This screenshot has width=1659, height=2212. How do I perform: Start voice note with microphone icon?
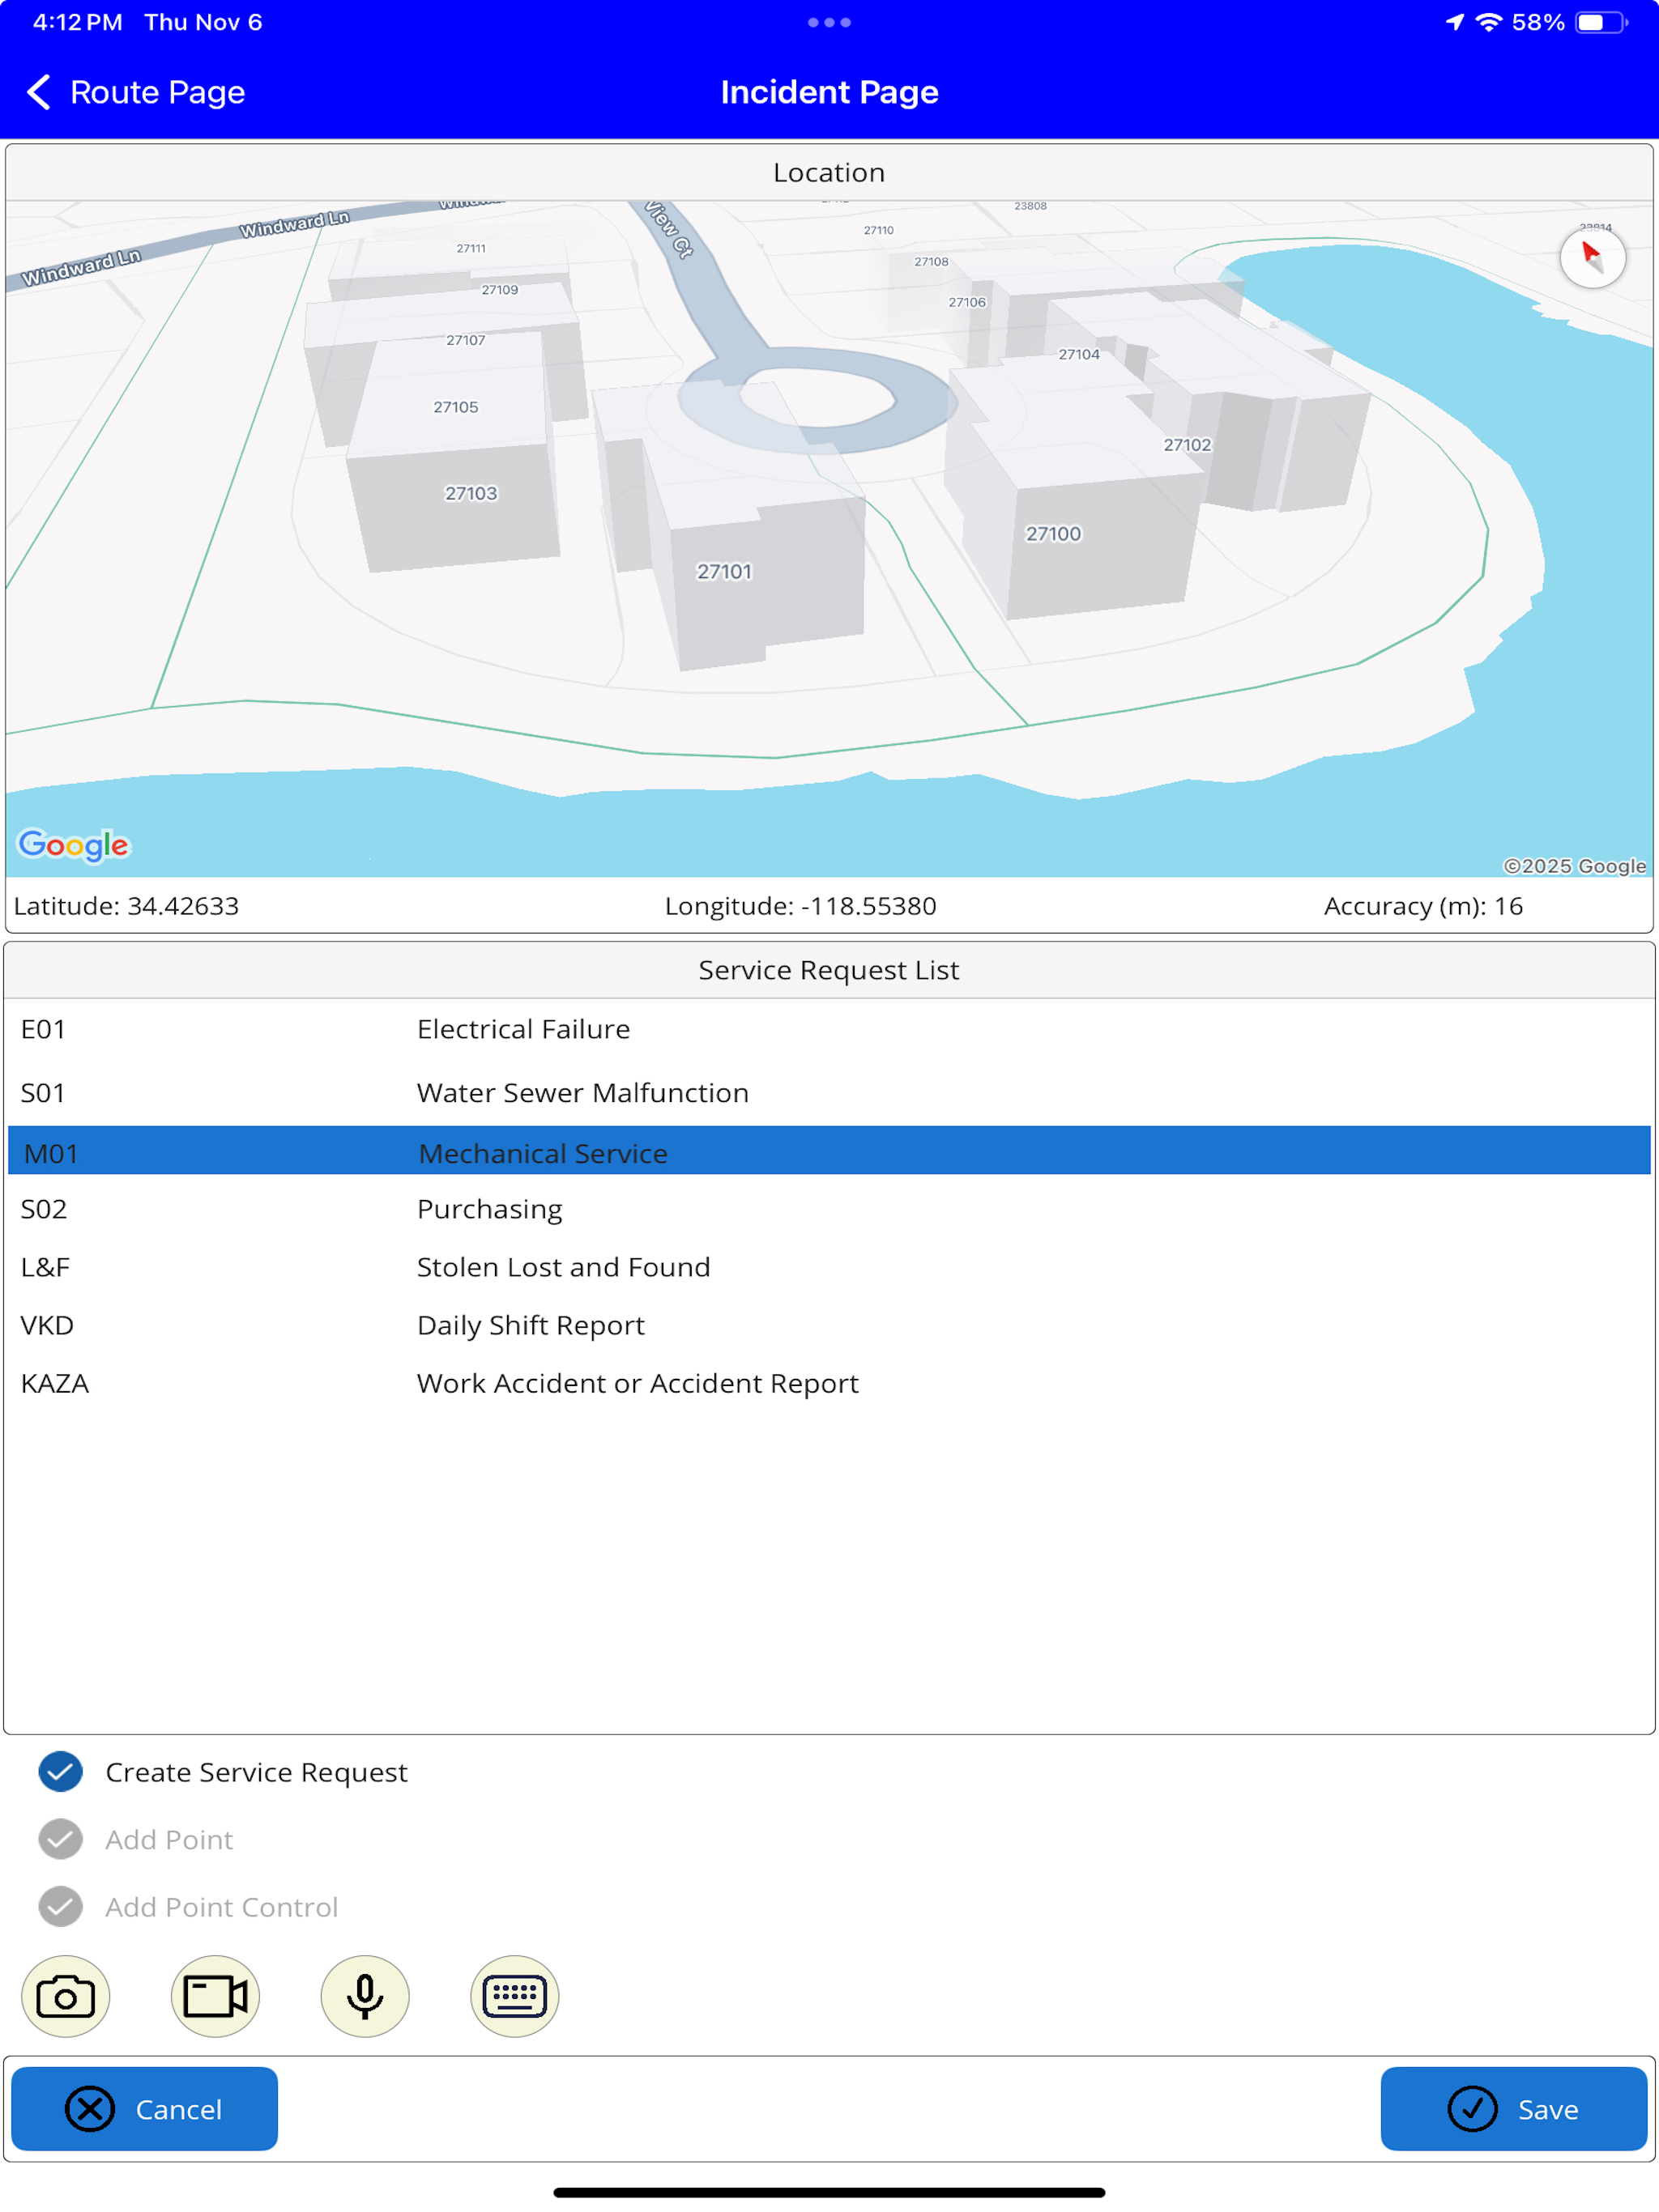point(365,1996)
